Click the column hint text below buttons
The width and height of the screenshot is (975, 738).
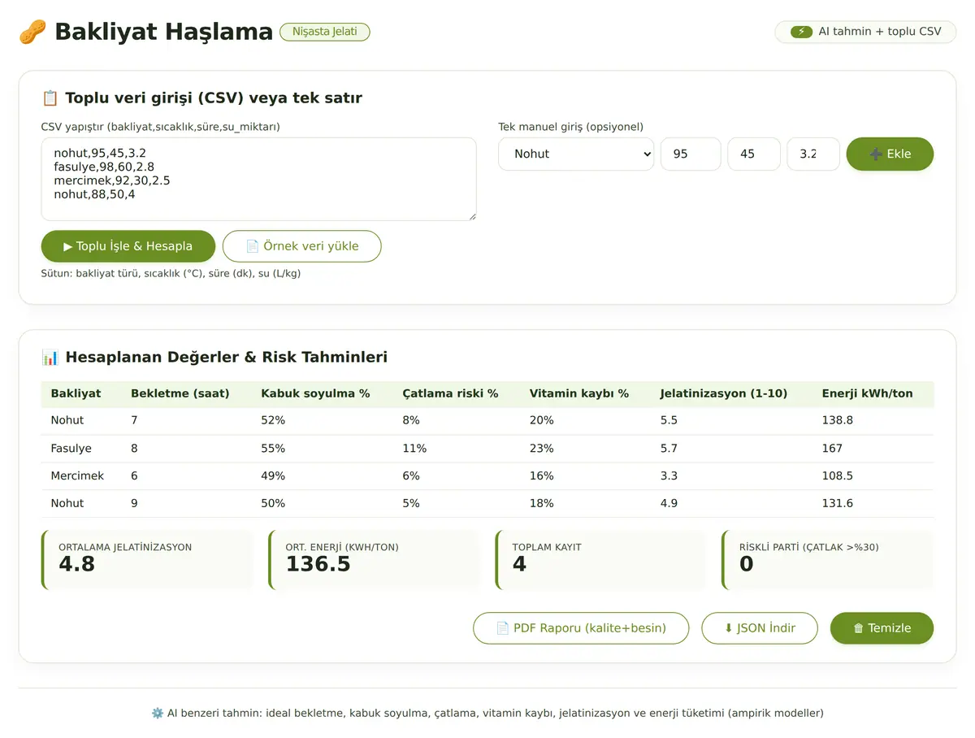pyautogui.click(x=171, y=274)
